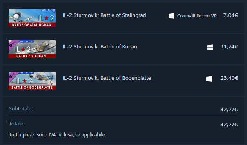The height and width of the screenshot is (145, 247).
Task: Open Battle of Kuban cover thumbnail
Action: pos(32,49)
